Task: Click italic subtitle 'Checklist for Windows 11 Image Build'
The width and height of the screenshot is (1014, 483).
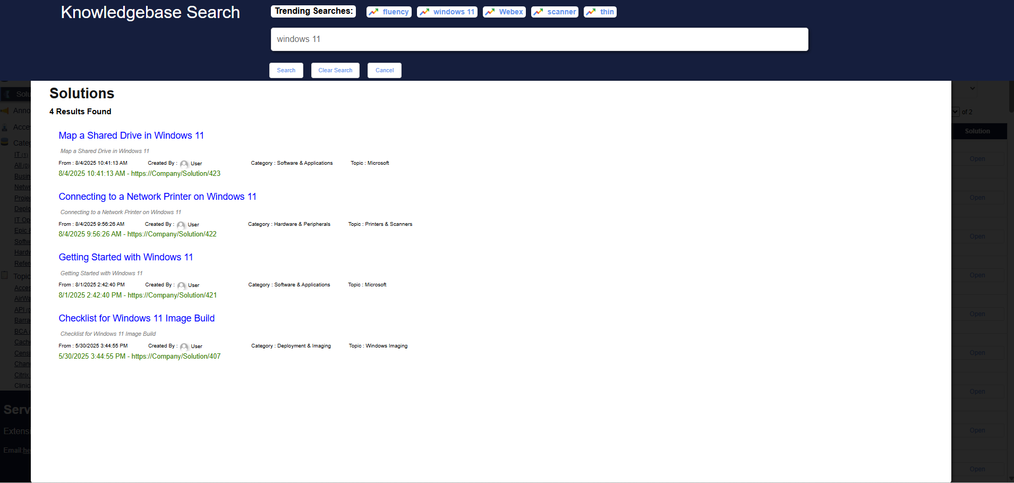Action: 108,334
